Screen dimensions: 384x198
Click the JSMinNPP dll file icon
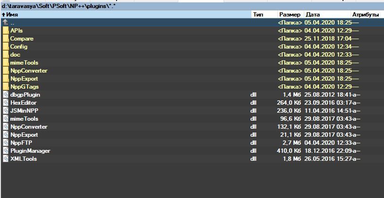(6, 111)
